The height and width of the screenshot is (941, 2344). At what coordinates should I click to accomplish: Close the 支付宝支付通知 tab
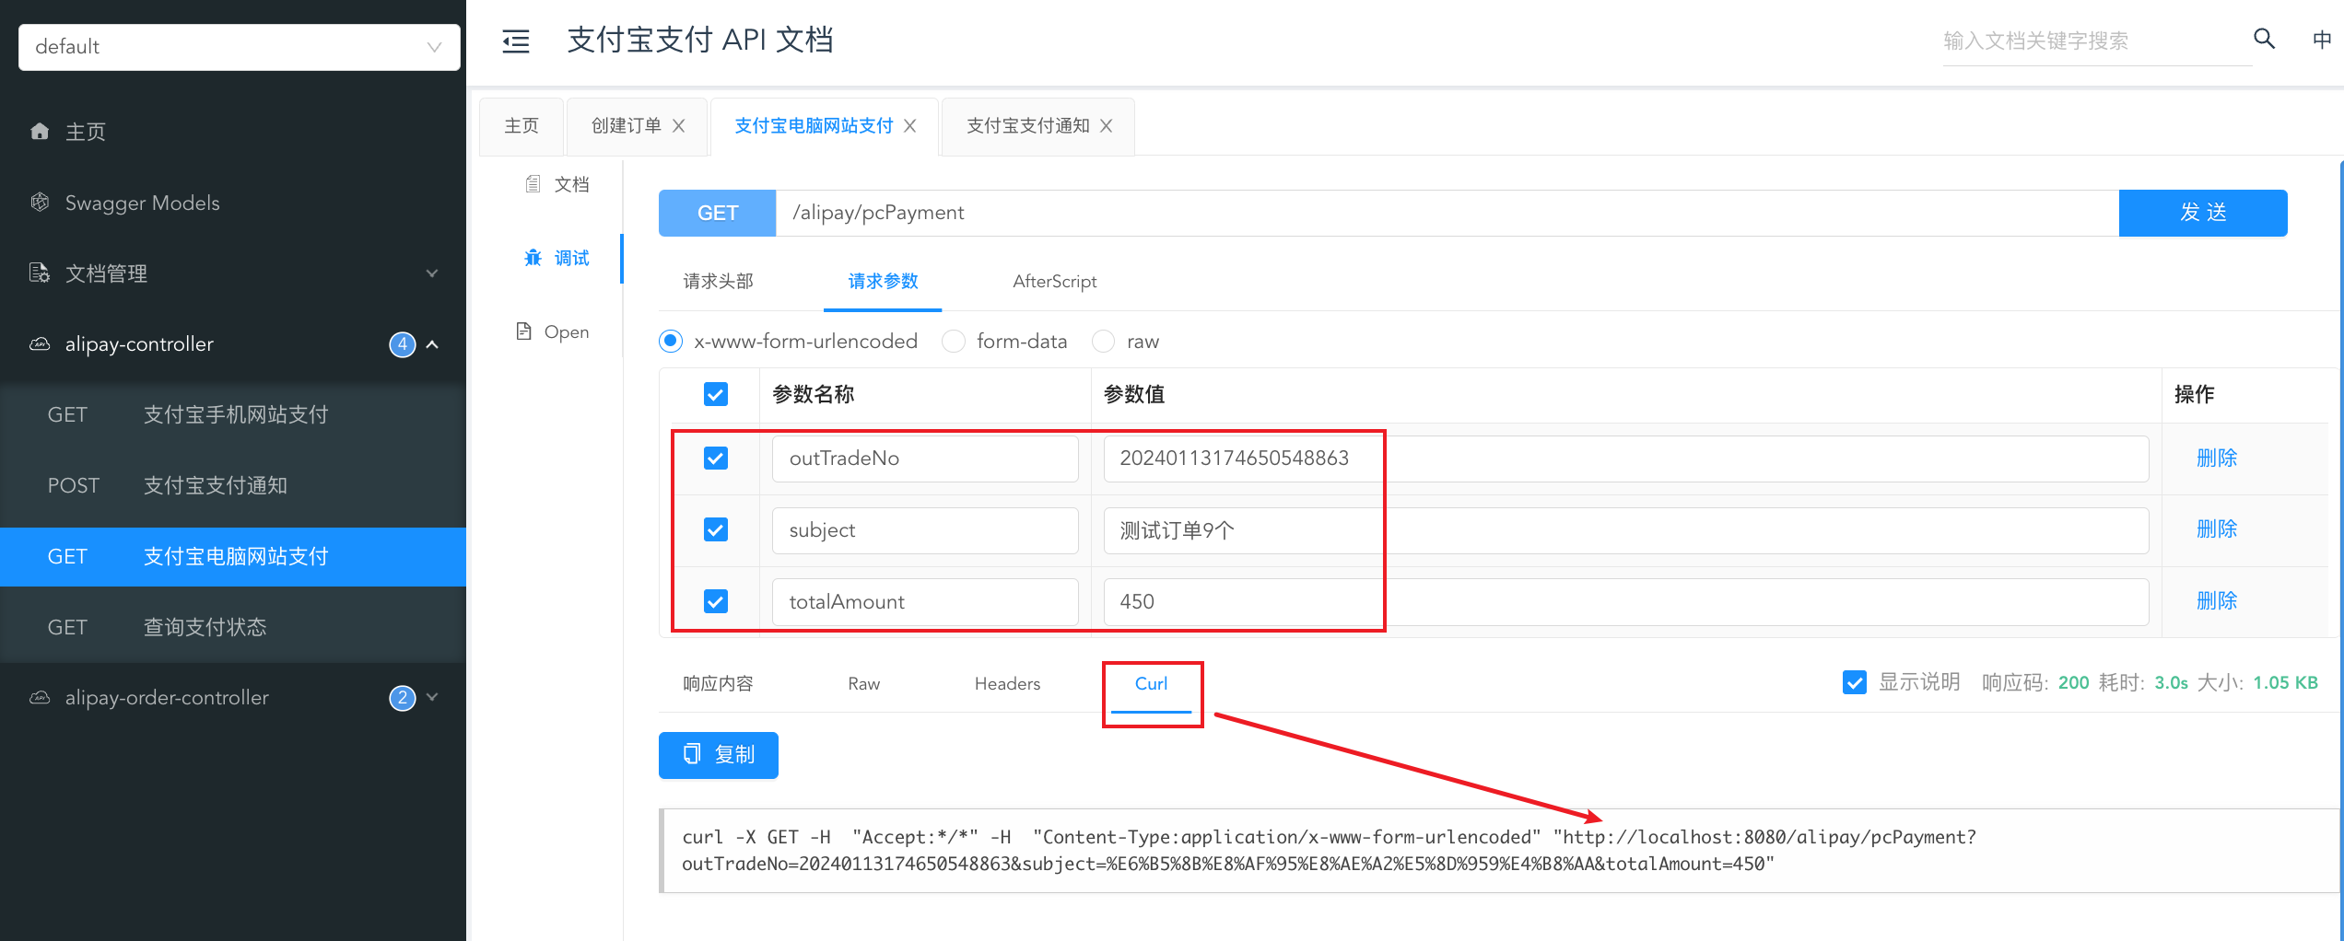[1107, 126]
